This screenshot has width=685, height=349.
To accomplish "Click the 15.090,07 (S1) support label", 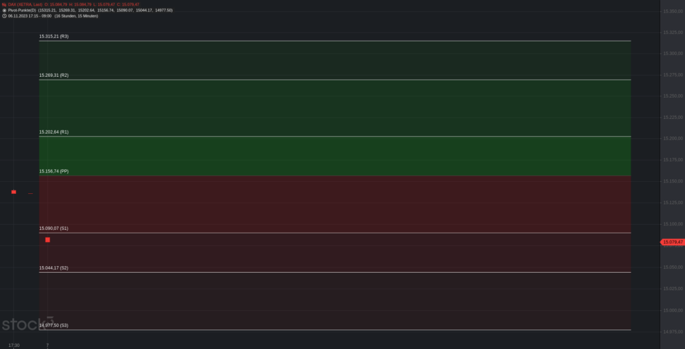I will pyautogui.click(x=54, y=229).
